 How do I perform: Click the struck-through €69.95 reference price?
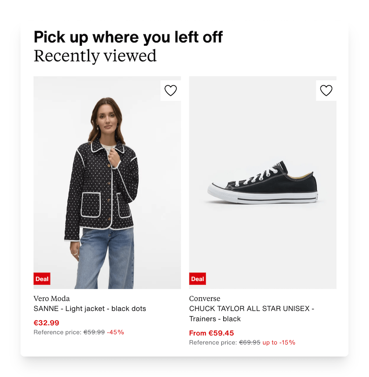pos(250,342)
